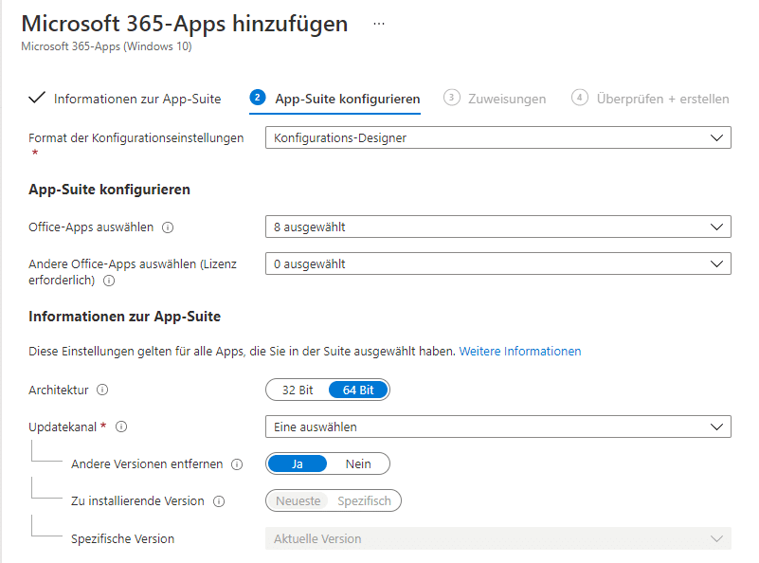Show info tooltip for Updatekanal
This screenshot has height=563, width=759.
coord(121,427)
